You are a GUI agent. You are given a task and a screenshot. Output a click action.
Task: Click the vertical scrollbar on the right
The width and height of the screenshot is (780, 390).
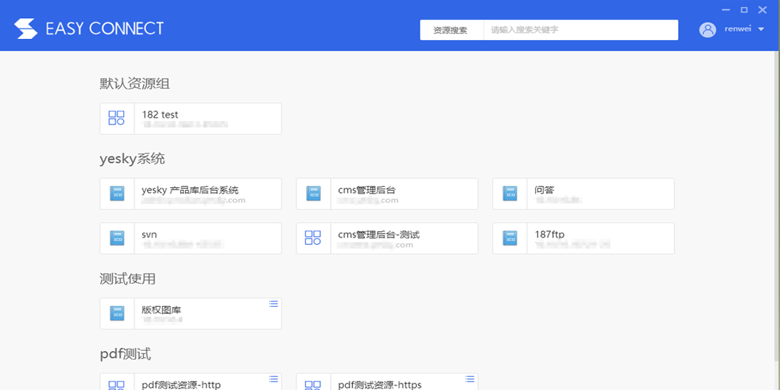776,195
